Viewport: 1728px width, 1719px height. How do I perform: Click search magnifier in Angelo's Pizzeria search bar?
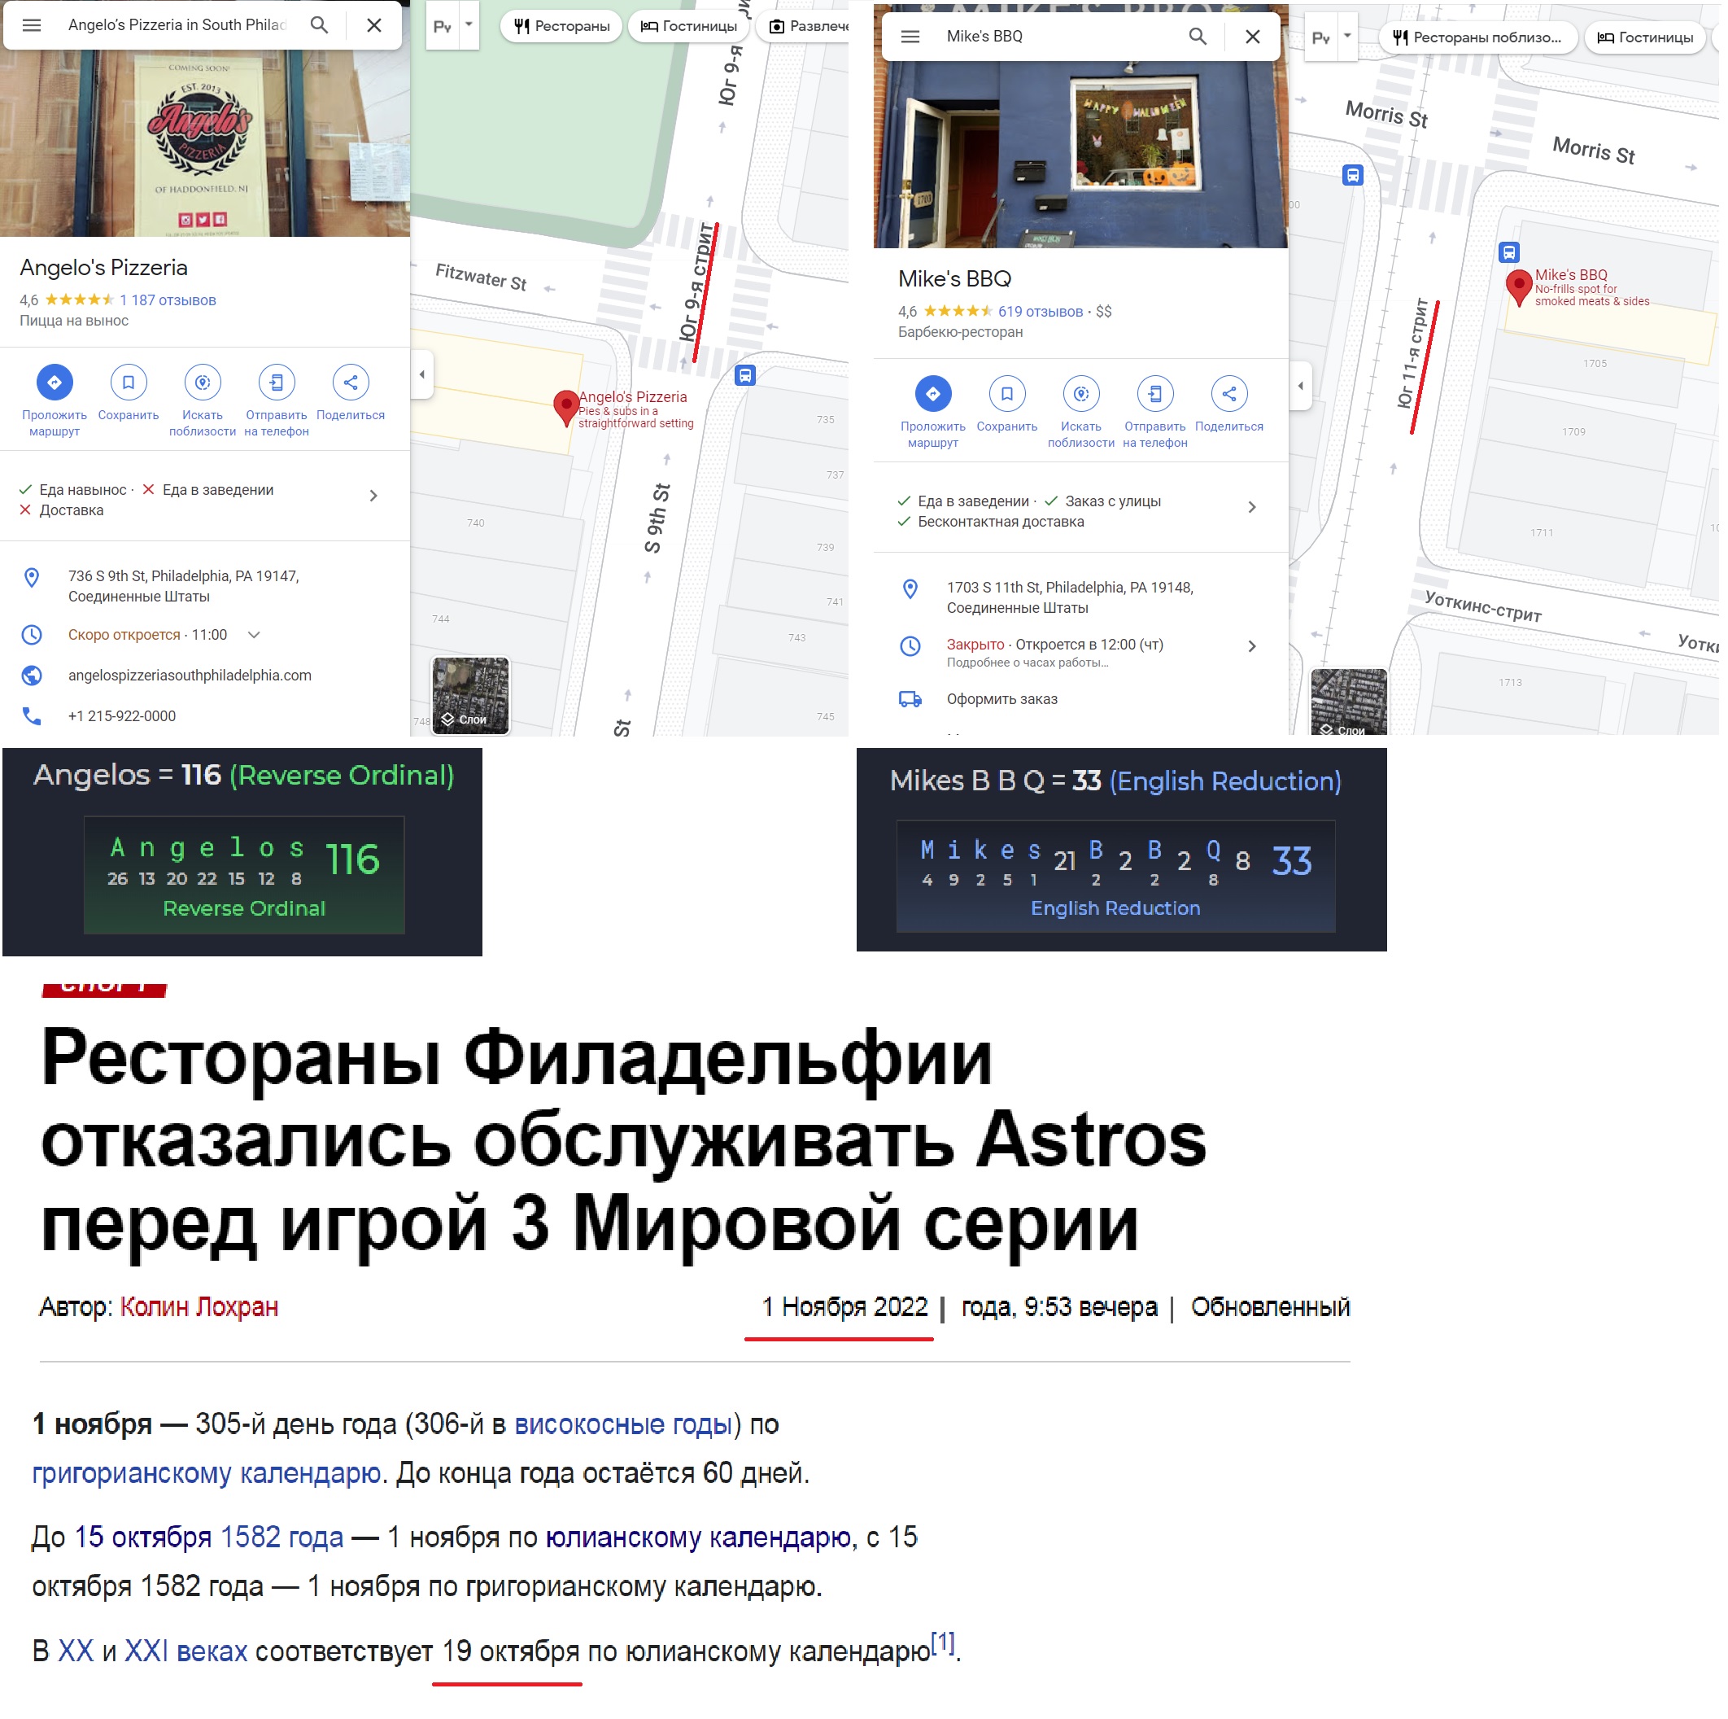pyautogui.click(x=321, y=25)
